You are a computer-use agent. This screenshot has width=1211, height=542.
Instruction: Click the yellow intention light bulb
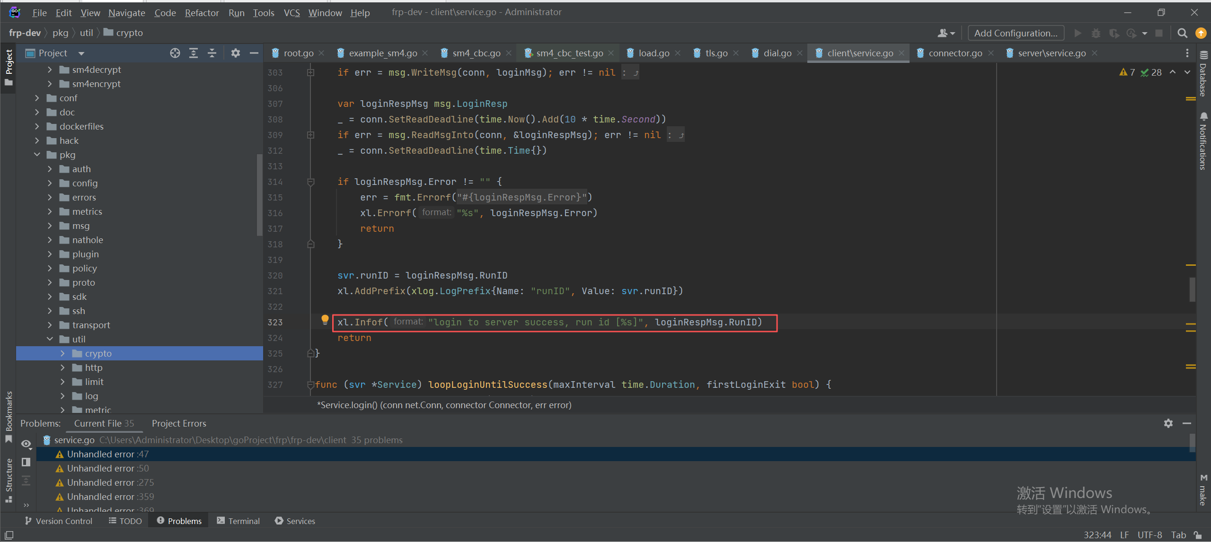coord(325,320)
